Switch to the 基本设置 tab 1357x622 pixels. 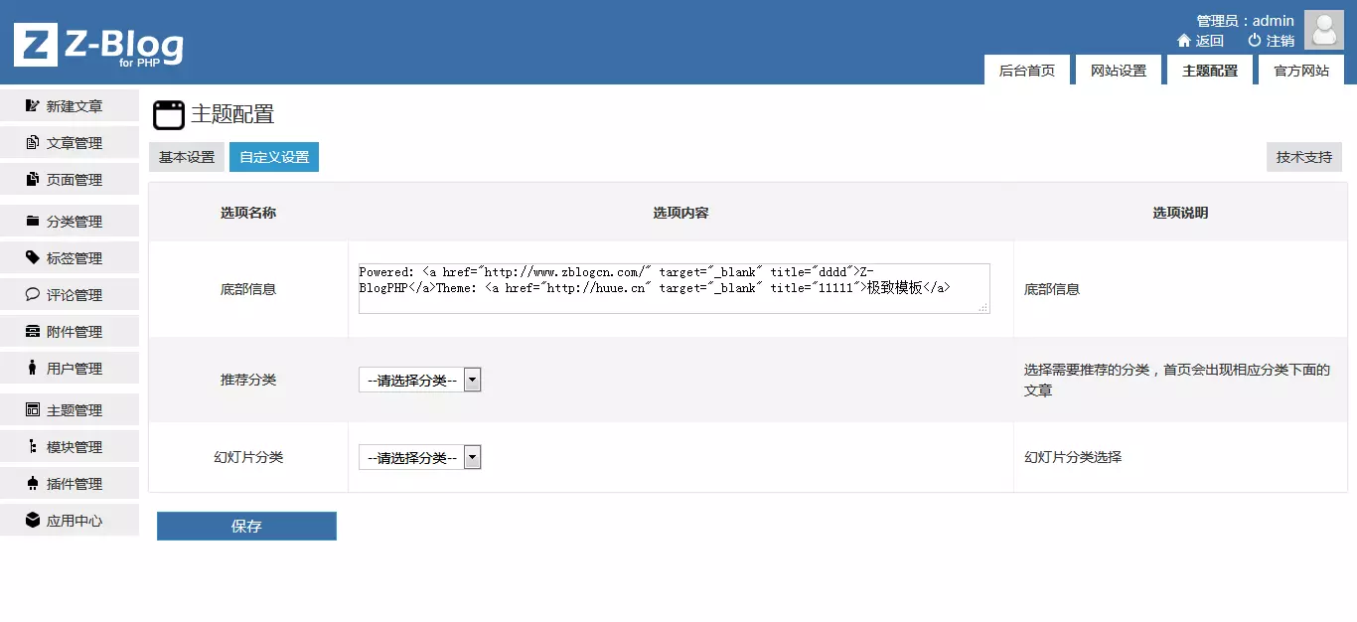[186, 156]
